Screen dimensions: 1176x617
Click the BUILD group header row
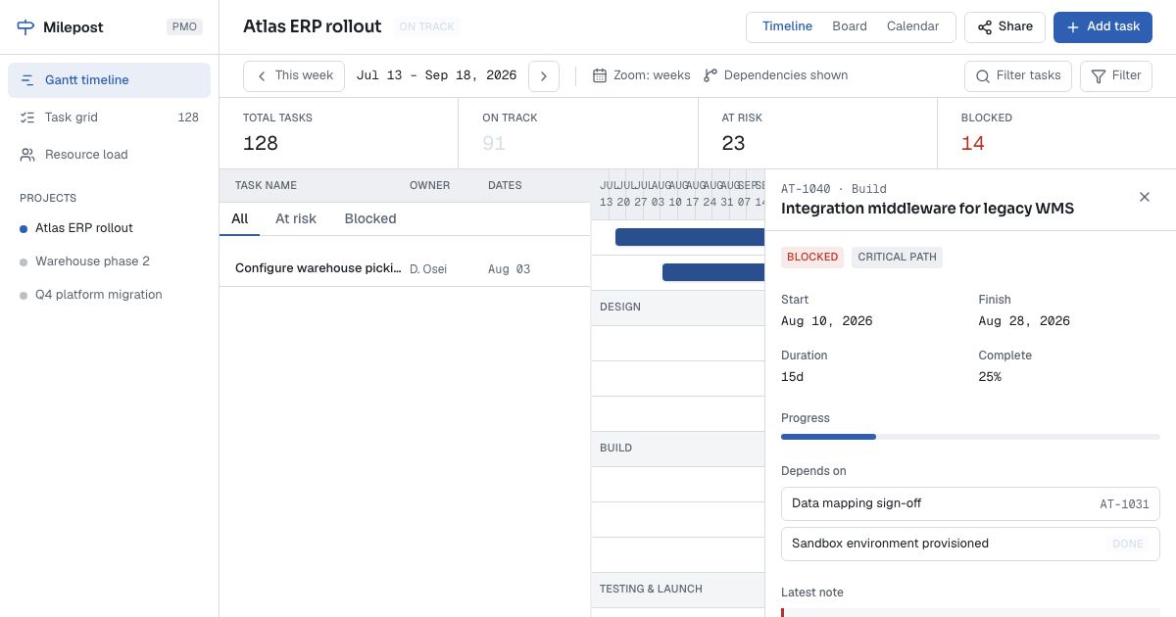coord(678,449)
